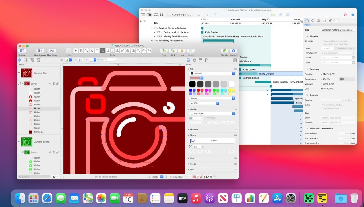Screen dimensions: 364x207
Task: Click the Selection arrow tool
Action: point(76,51)
